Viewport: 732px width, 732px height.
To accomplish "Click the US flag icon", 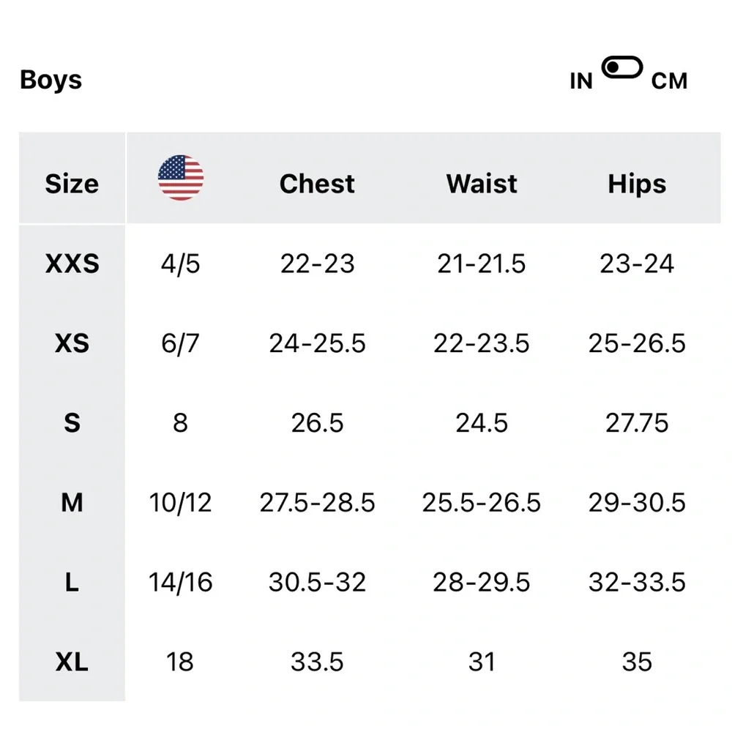I will [x=181, y=178].
